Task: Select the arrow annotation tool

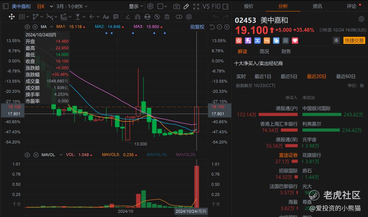Action: click(x=92, y=17)
